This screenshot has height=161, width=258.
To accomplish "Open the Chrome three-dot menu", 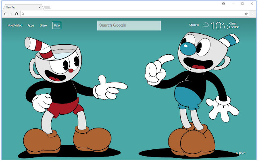I will click(253, 14).
